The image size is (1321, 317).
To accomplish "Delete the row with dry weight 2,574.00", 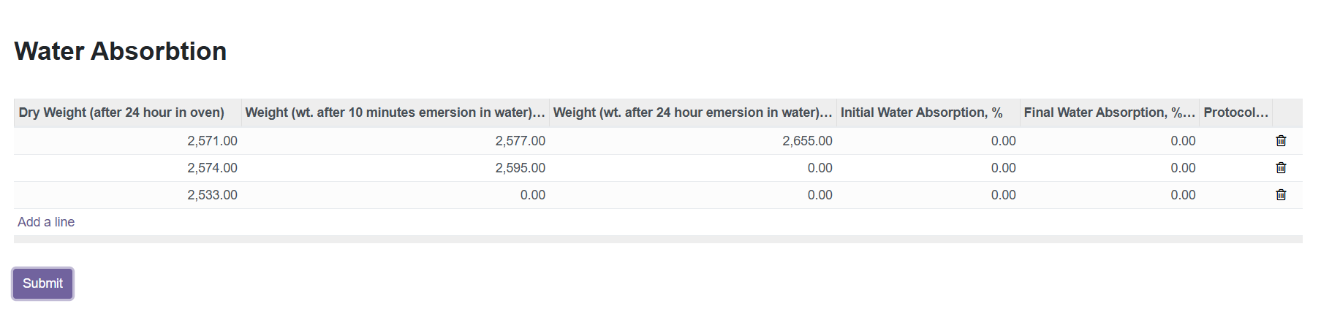I will tap(1281, 168).
